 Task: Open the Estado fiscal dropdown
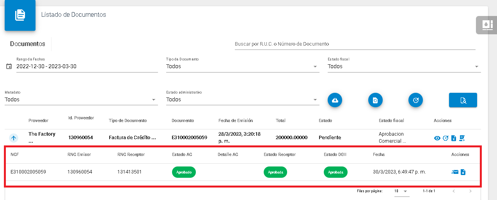[x=404, y=67]
